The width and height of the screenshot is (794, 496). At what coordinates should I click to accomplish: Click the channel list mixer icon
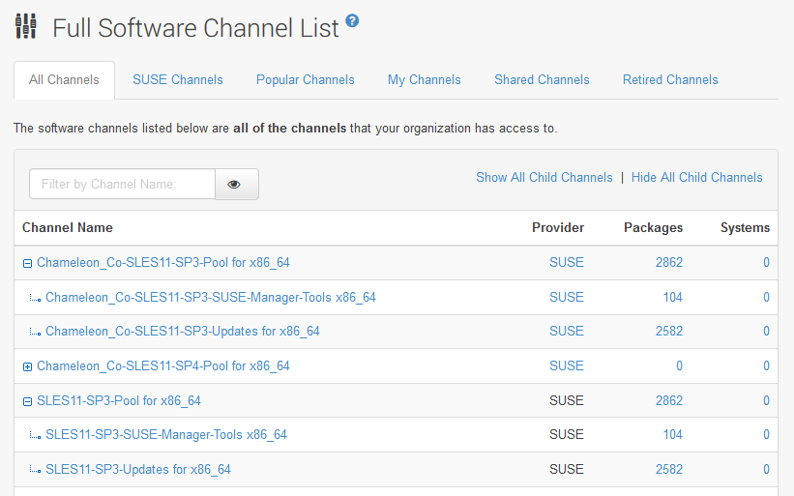[25, 26]
